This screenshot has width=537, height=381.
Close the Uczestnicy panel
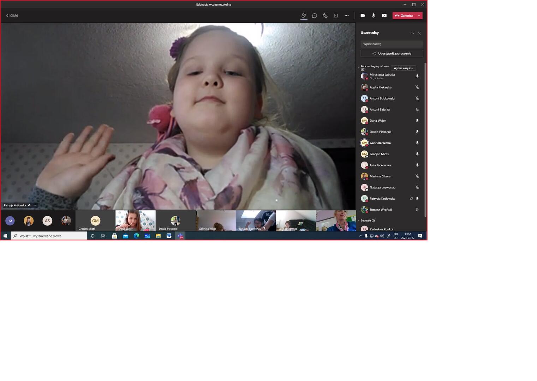(419, 33)
